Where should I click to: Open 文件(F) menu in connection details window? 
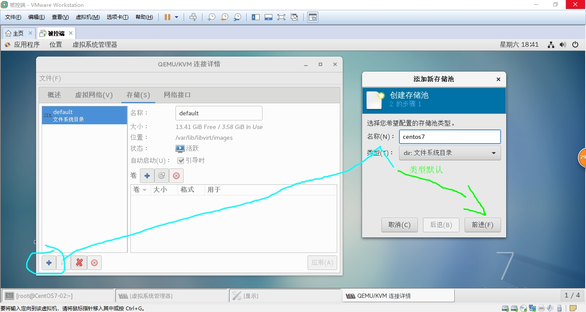pos(50,78)
